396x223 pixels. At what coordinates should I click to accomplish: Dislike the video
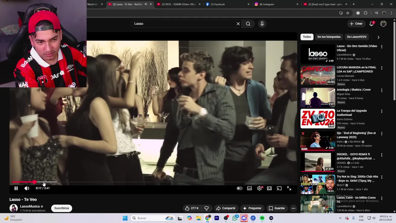(x=207, y=208)
